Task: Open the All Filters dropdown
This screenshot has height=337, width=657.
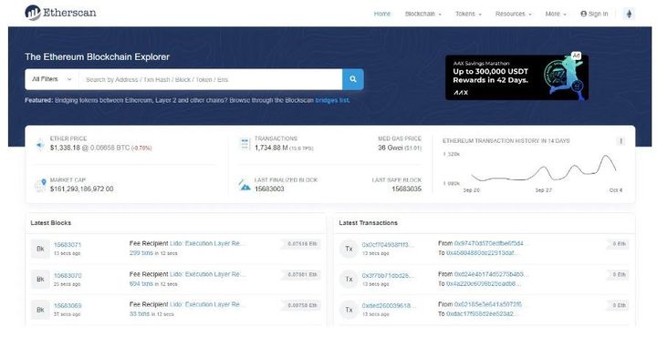Action: click(51, 79)
